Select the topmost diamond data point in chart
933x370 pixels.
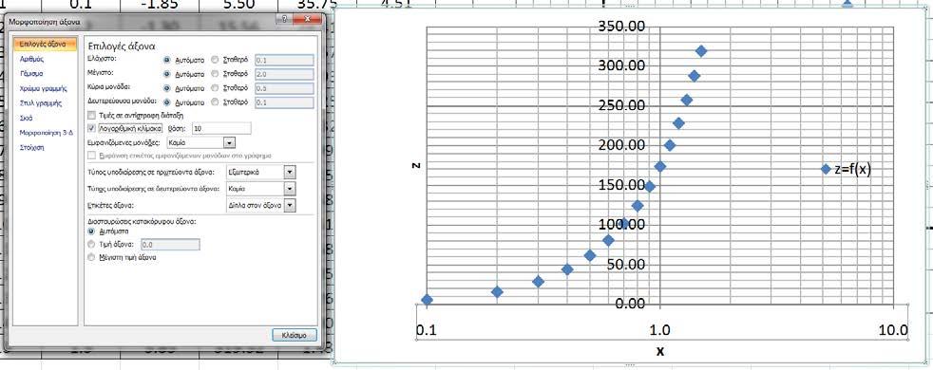click(x=701, y=51)
